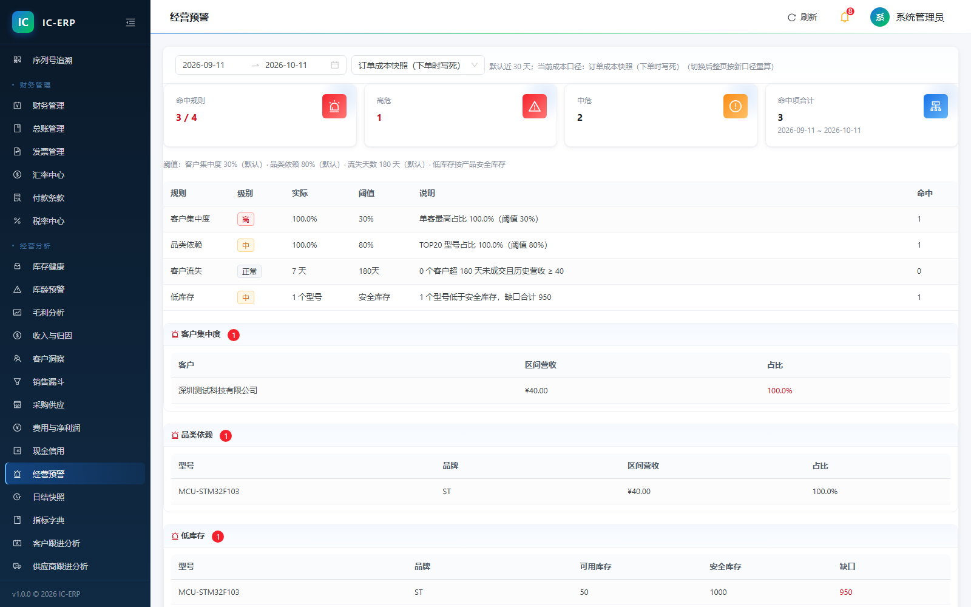Click the 中 tag in 低库存 row
The height and width of the screenshot is (607, 971).
(x=246, y=297)
